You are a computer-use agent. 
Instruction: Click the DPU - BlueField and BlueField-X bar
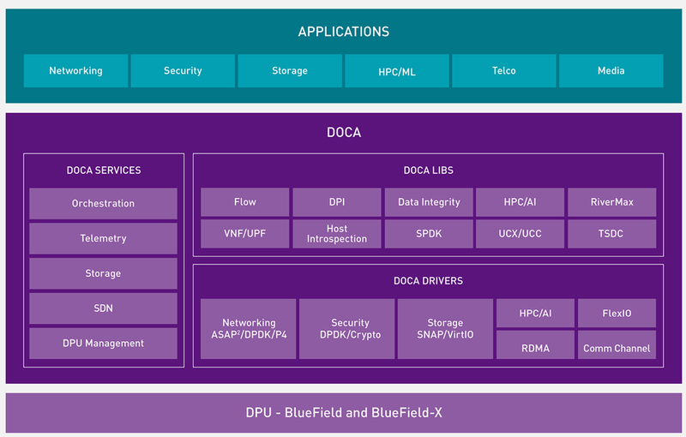pyautogui.click(x=344, y=413)
